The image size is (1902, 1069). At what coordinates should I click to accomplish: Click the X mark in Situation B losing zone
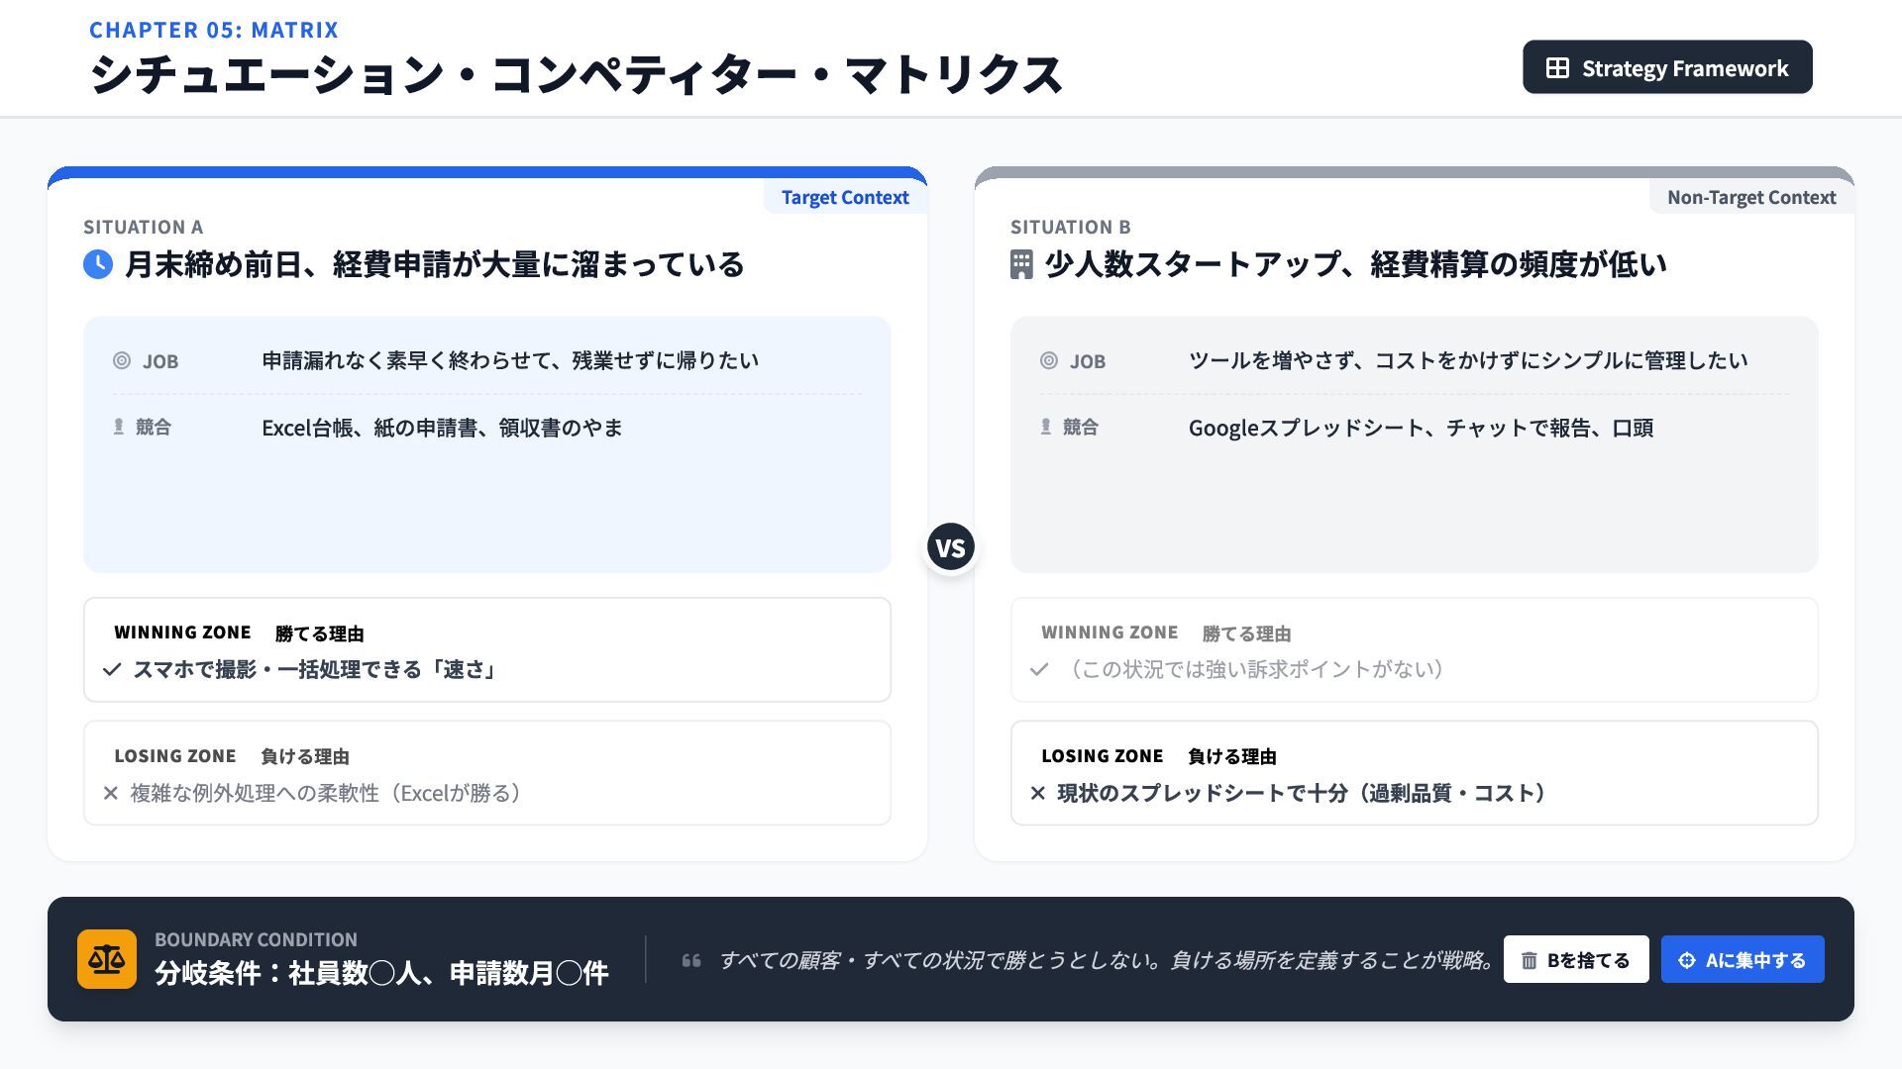tap(1037, 793)
